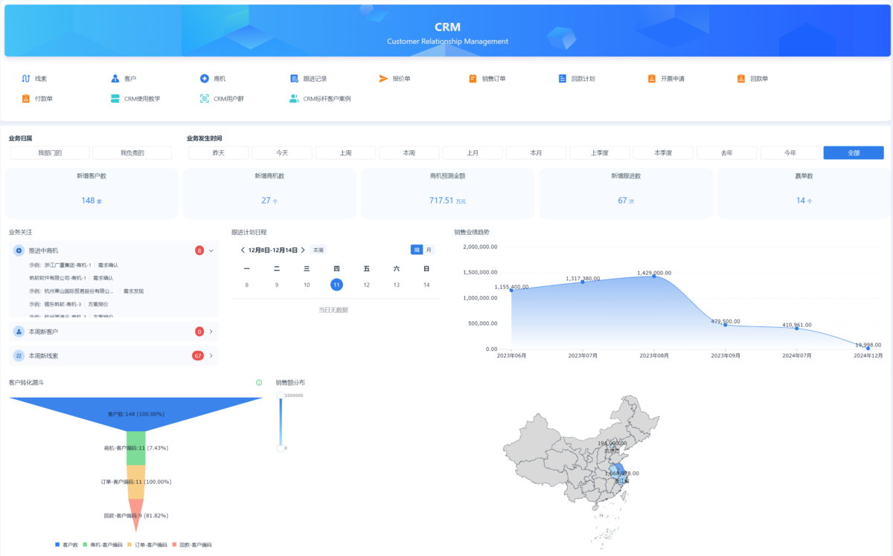This screenshot has height=556, width=893.
Task: Switch calendar to 月 month view
Action: pyautogui.click(x=429, y=250)
